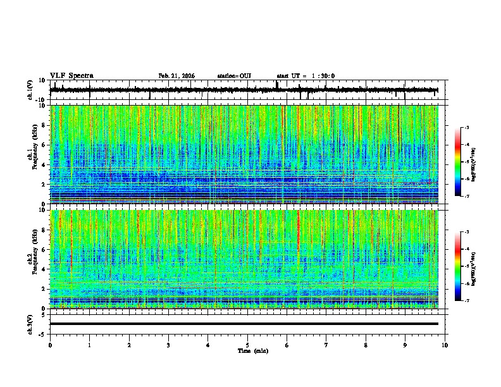This screenshot has width=501, height=387.
Task: Select the date text "Feb. 21, 2026"
Action: click(x=176, y=76)
